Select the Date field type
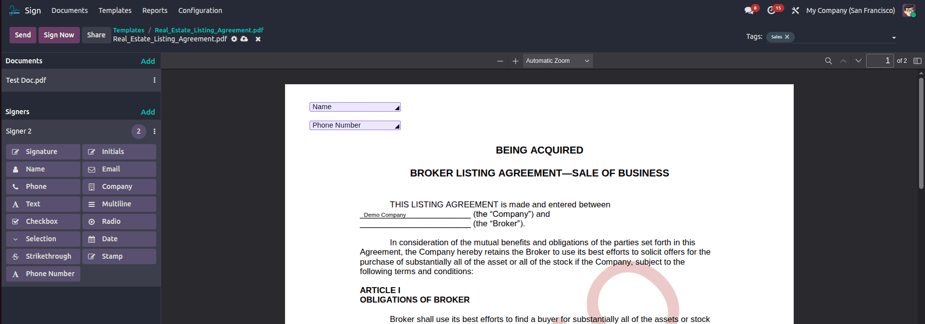Image resolution: width=925 pixels, height=324 pixels. point(119,239)
